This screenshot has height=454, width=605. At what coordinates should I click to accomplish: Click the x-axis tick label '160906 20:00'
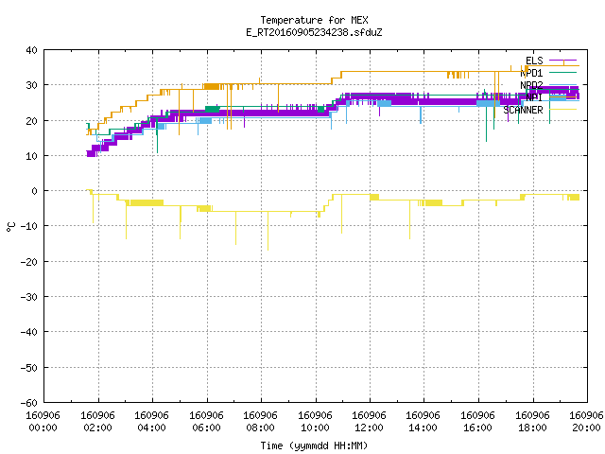click(x=586, y=422)
